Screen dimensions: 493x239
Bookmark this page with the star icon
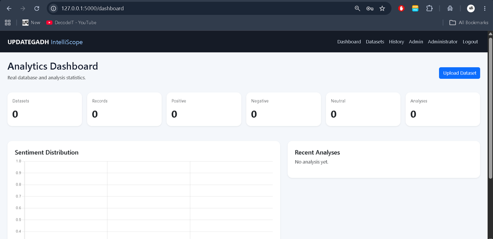[382, 9]
